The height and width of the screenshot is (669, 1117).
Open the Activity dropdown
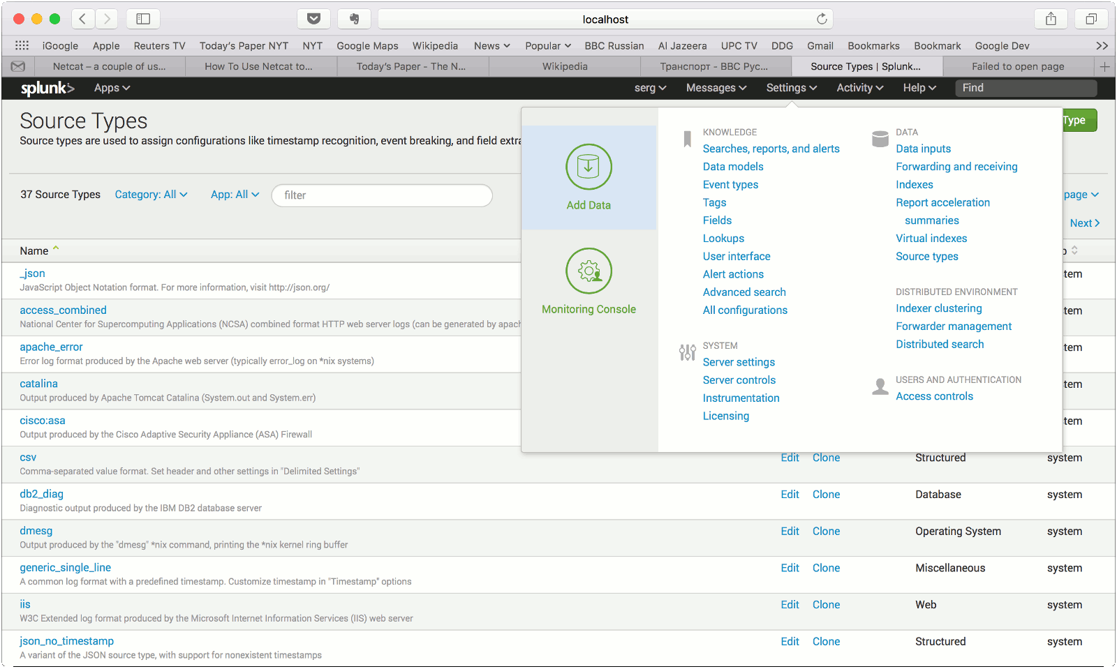click(860, 88)
